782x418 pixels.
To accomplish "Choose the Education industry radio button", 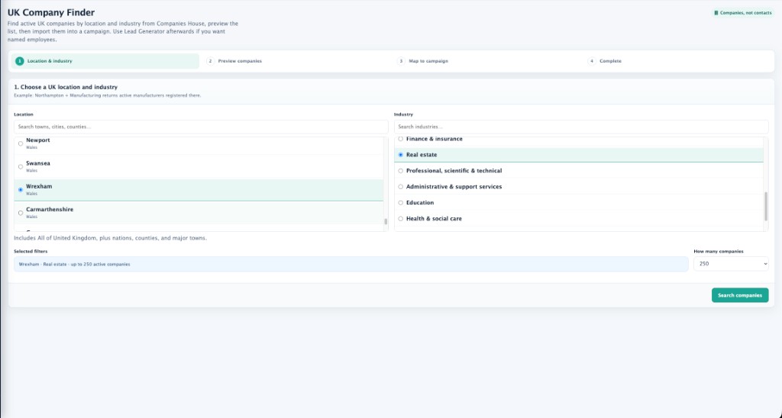I will tap(400, 203).
